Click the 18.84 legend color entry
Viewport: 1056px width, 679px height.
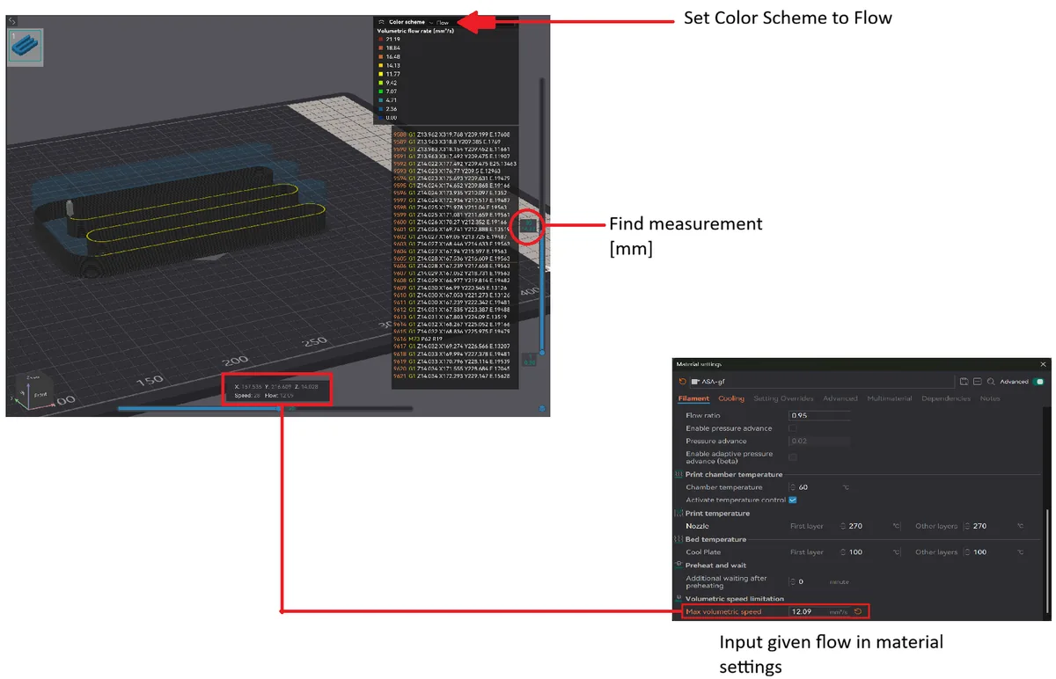point(388,48)
